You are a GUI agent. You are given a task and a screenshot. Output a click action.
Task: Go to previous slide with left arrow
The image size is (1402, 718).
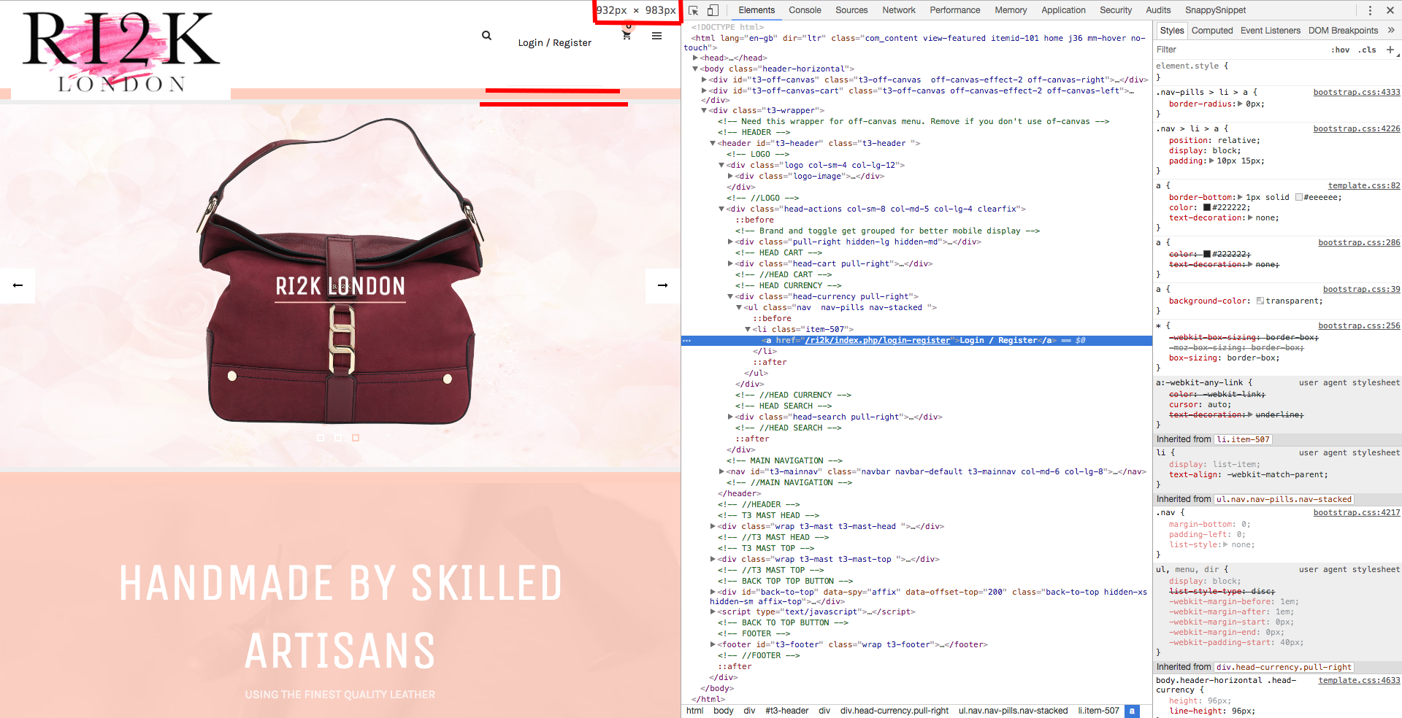coord(18,285)
